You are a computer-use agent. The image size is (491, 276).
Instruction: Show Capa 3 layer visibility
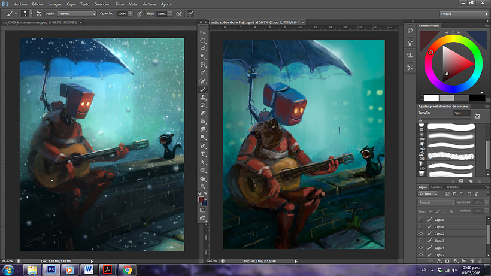click(421, 241)
